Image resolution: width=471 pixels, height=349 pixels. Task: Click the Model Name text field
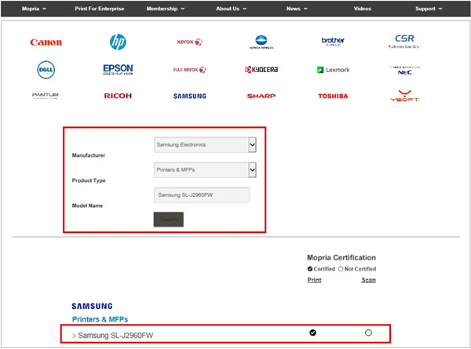[x=202, y=194]
